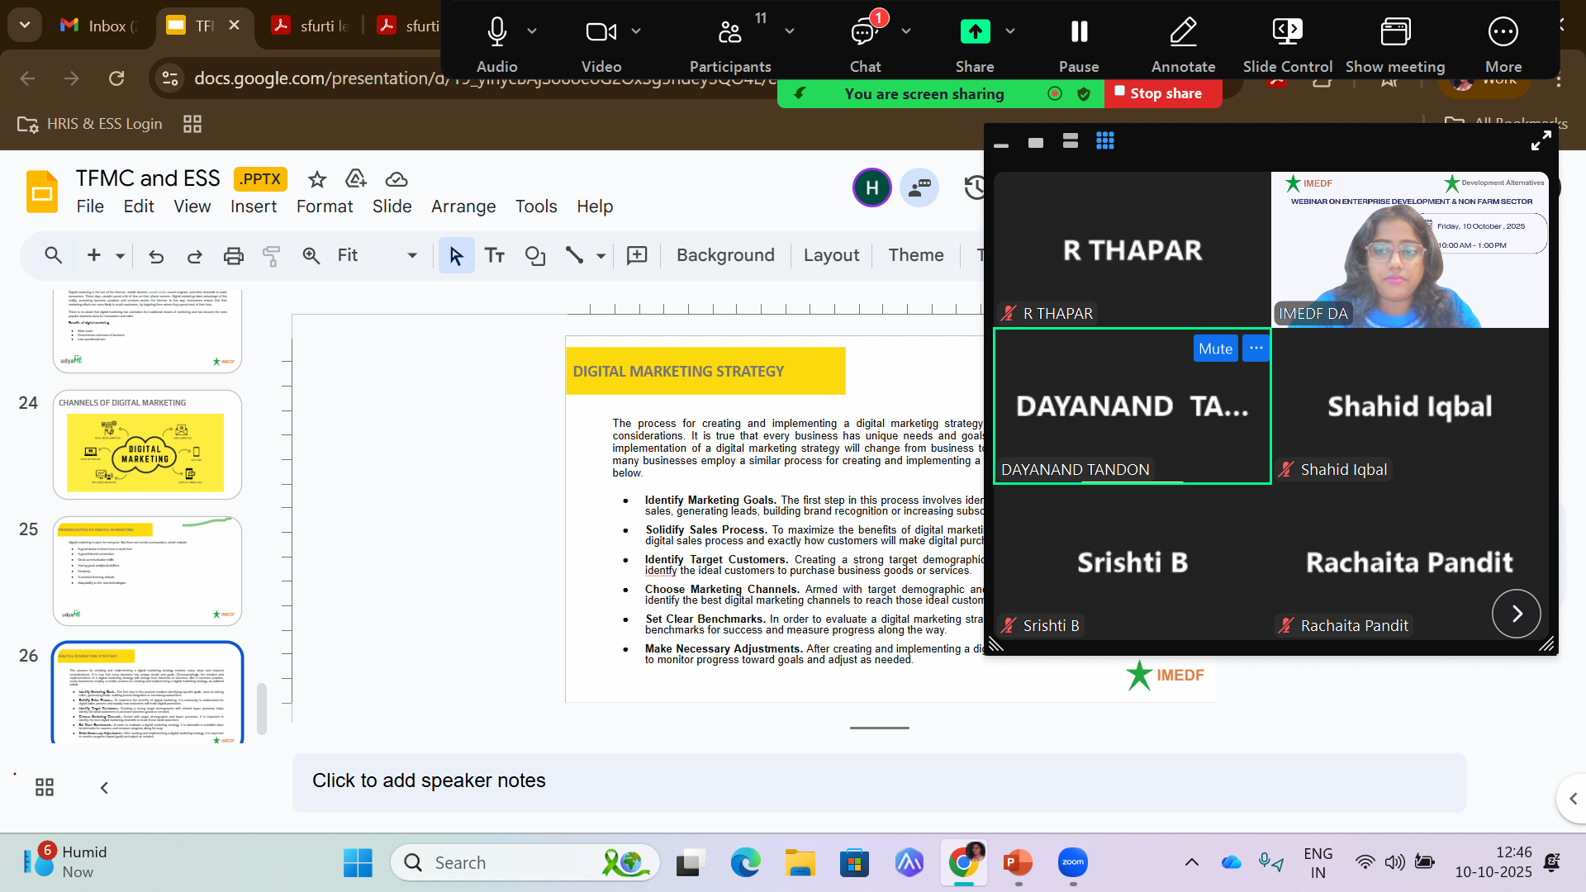1586x892 pixels.
Task: Click the filmstrip vertical scrollbar
Action: (262, 708)
